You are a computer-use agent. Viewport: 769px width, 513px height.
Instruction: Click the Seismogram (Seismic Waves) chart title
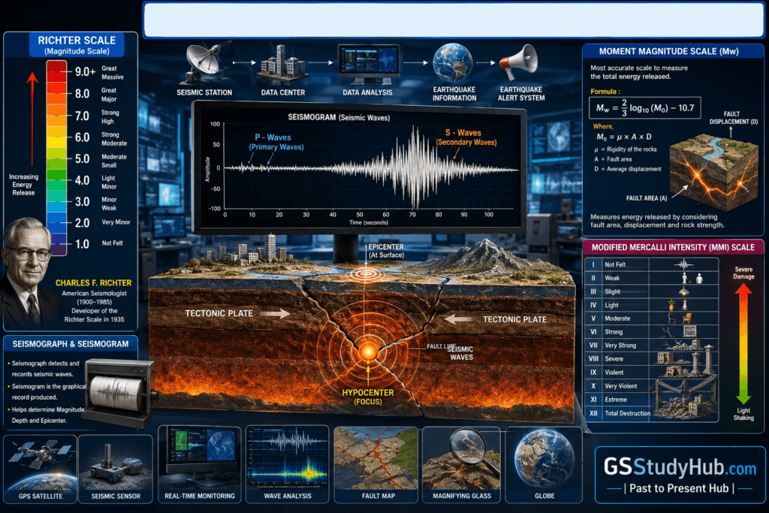click(x=339, y=118)
